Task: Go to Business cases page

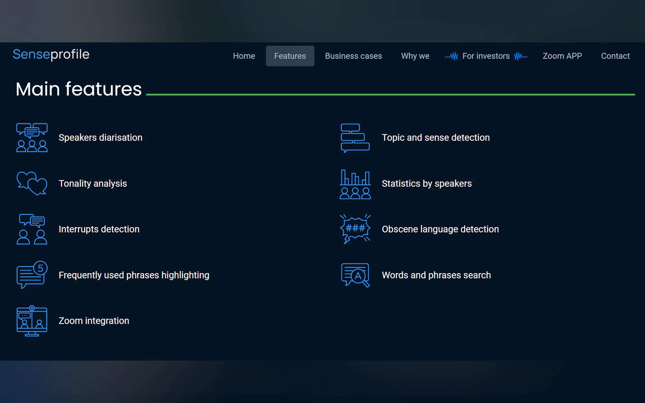Action: [353, 56]
